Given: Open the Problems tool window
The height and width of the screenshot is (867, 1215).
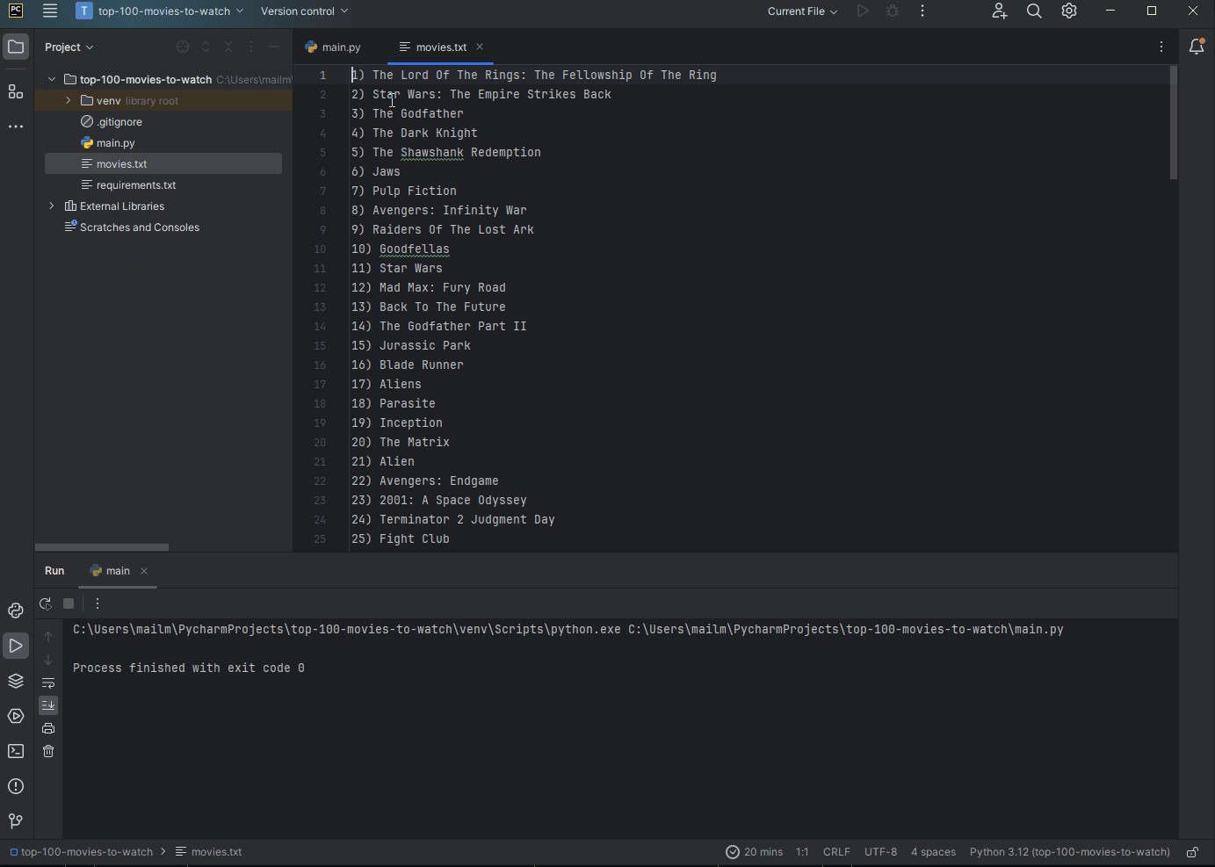Looking at the screenshot, I should 16,787.
